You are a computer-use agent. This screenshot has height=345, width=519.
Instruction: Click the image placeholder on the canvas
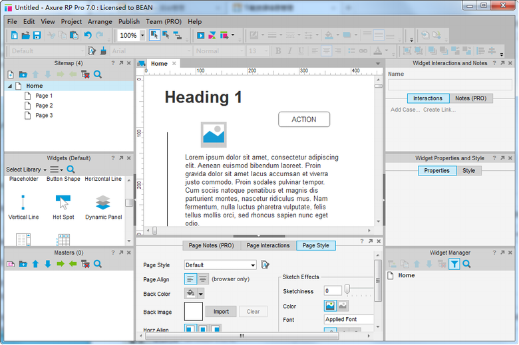[x=214, y=135]
